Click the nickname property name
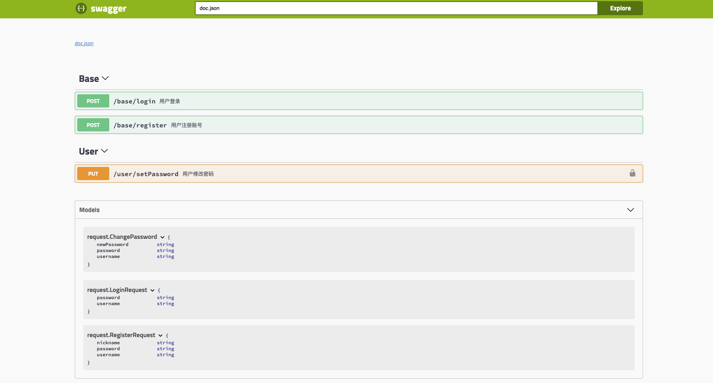 pos(108,343)
